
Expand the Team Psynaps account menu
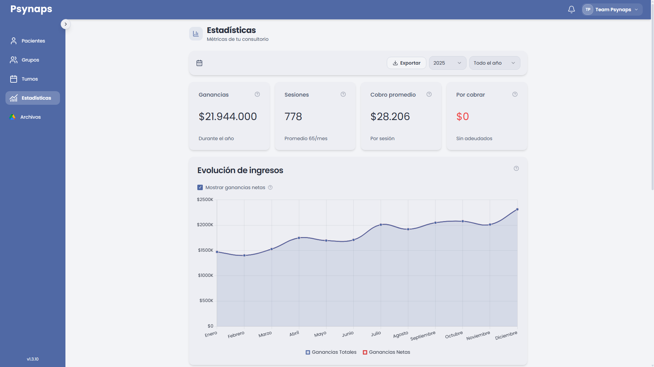pos(612,10)
